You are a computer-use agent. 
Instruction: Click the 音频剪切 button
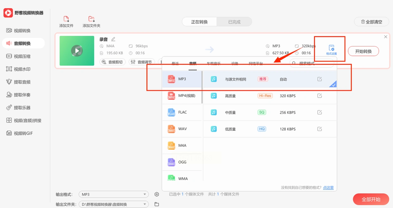point(113,62)
